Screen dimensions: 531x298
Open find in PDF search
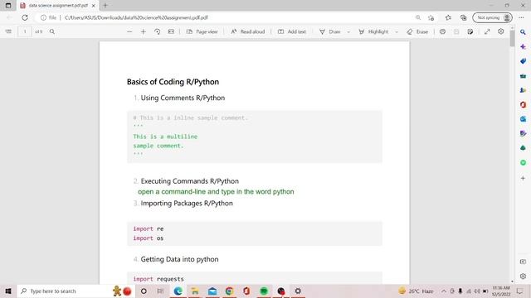click(51, 31)
